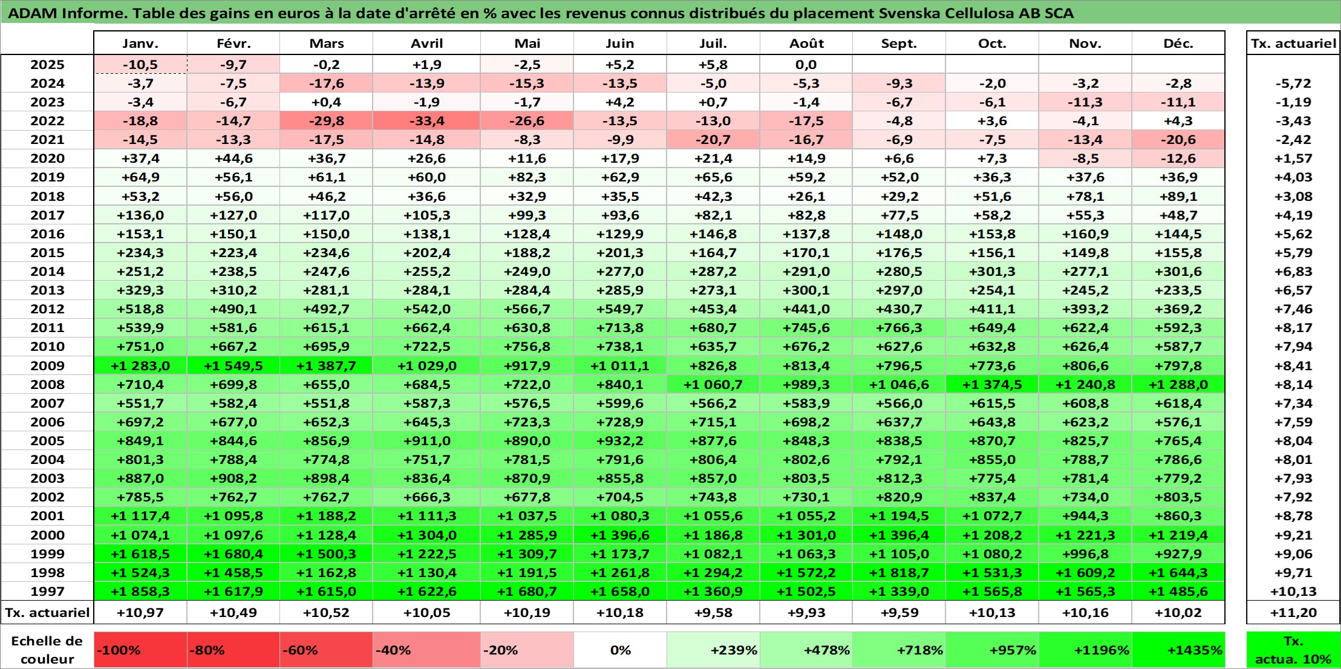The image size is (1341, 669).
Task: Click the 1997 actuarial rate '+10,13'
Action: 1293,591
